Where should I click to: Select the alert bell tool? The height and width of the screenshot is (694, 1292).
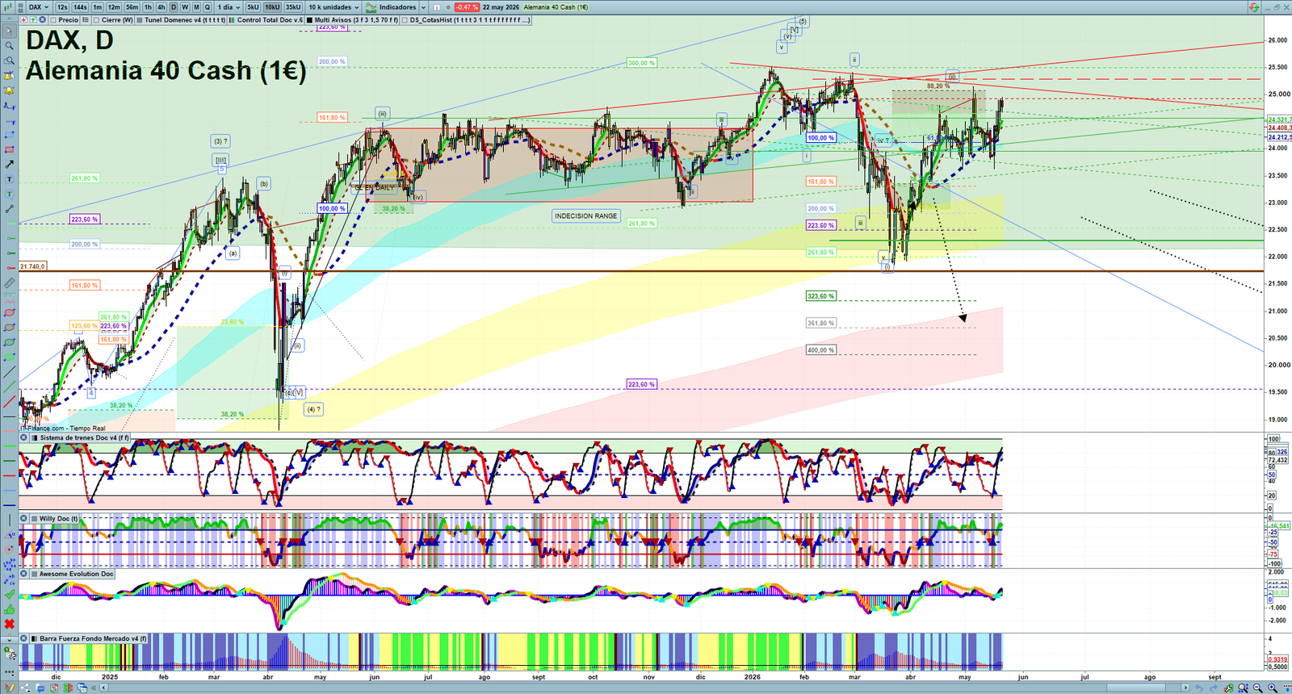pyautogui.click(x=9, y=90)
